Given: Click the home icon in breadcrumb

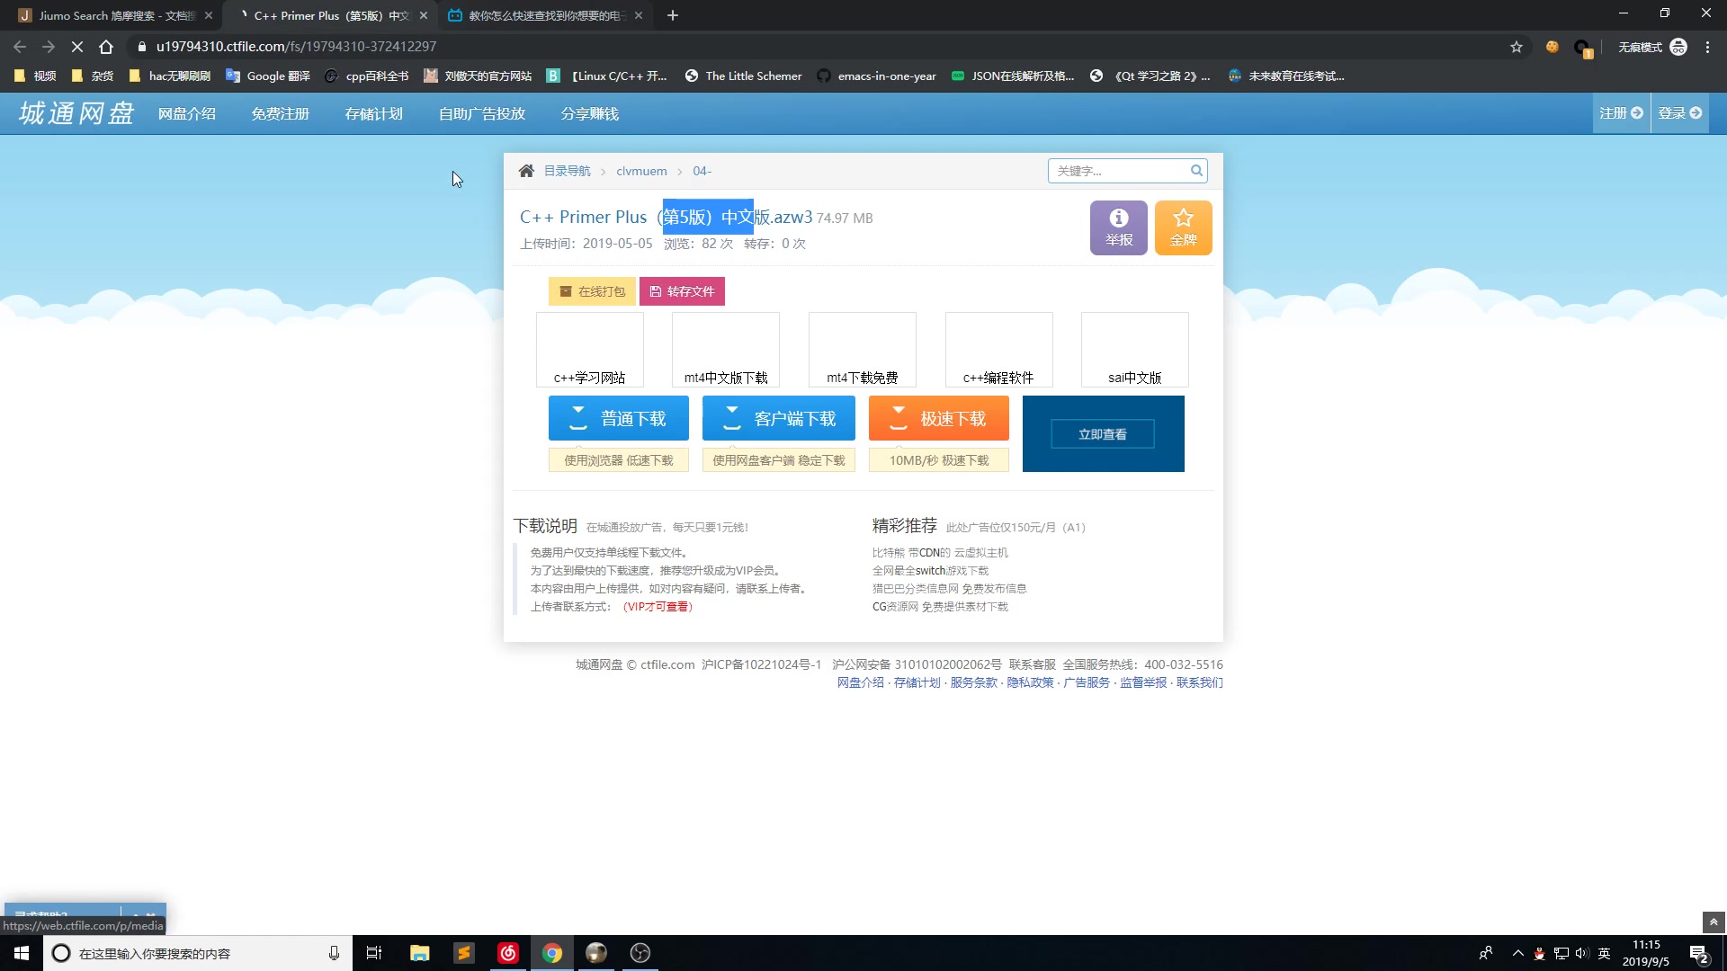Looking at the screenshot, I should coord(526,171).
